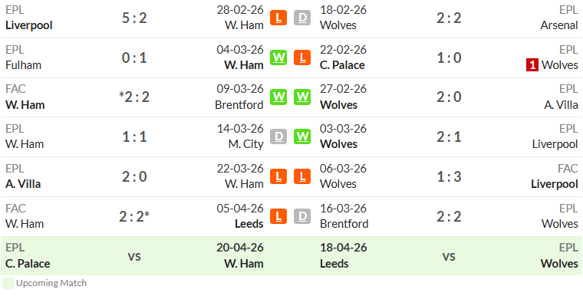
Task: Open the W. Ham vs Brentford *2:2 score
Action: (x=134, y=97)
